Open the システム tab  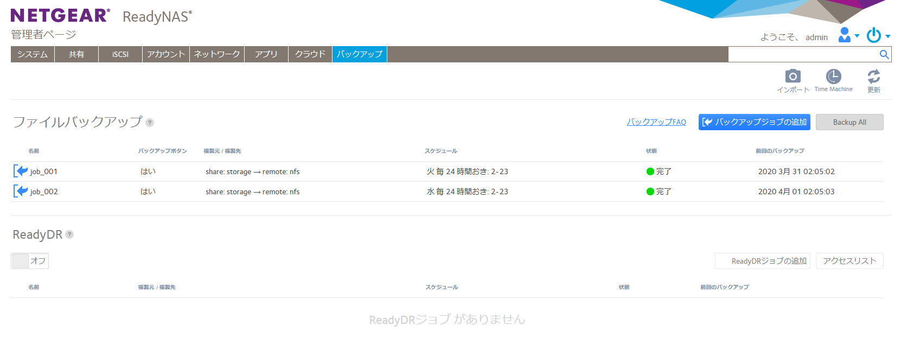(33, 54)
